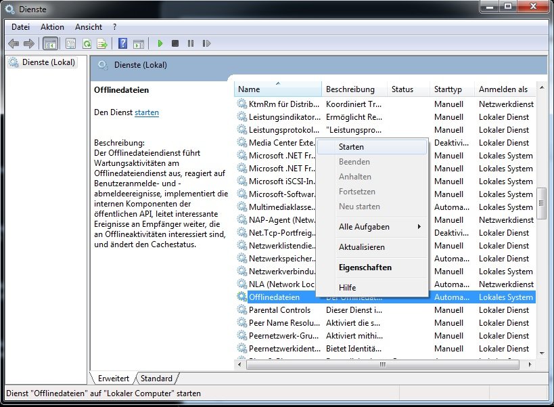The height and width of the screenshot is (407, 554).
Task: Open the Ansicht menu
Action: pos(89,27)
